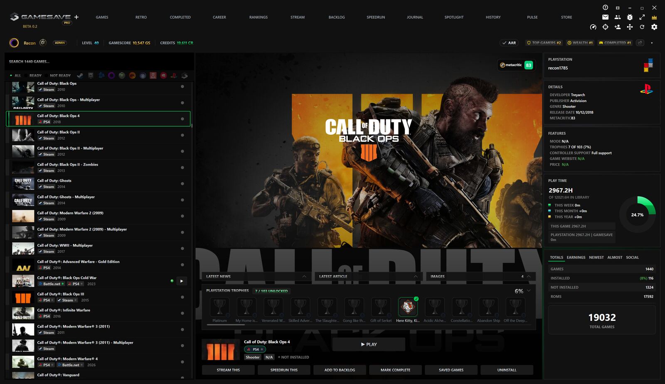This screenshot has width=665, height=384.
Task: Open the profile dropdown arrow
Action: point(652,43)
